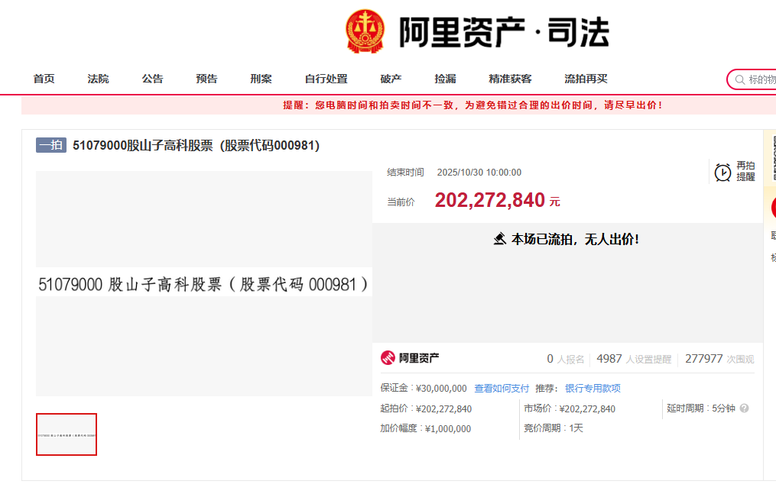Click the 竞价周期 1天 text
Viewport: 776px width, 494px height.
click(x=554, y=428)
